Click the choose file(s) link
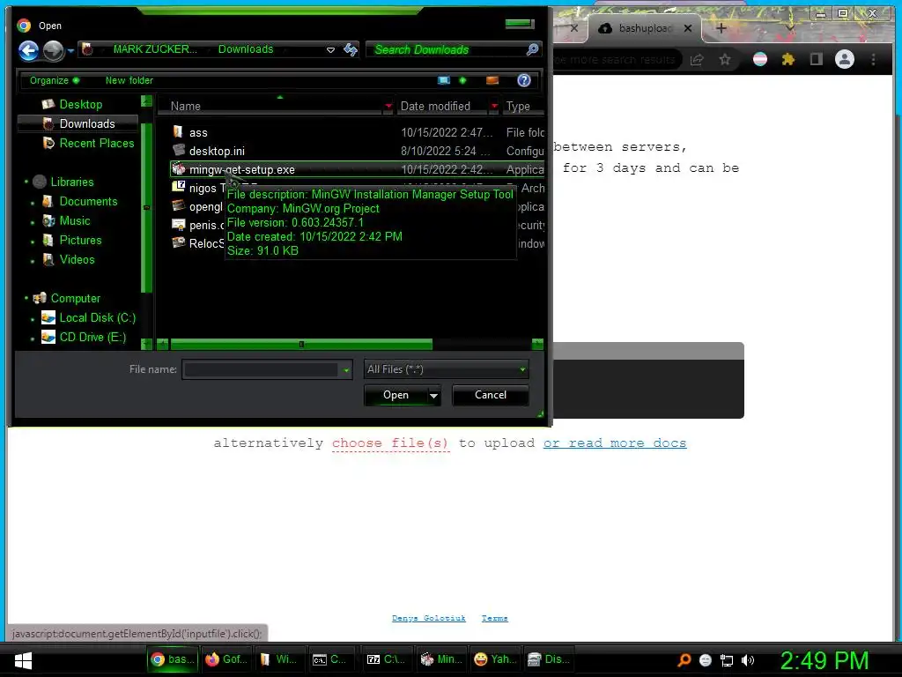Viewport: 902px width, 677px height. [390, 443]
